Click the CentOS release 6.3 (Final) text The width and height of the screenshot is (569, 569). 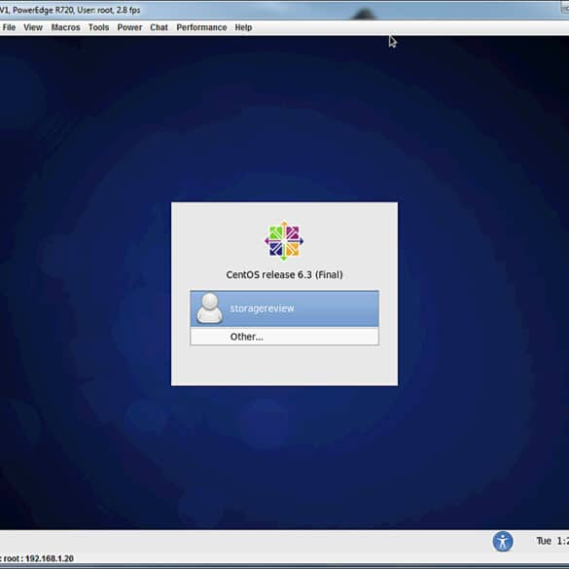tap(284, 274)
